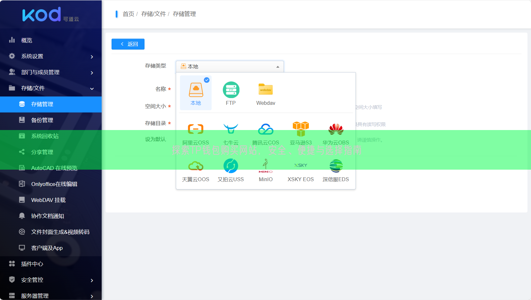This screenshot has height=300, width=531.
Task: Click the 存储管理 database icon
Action: pyautogui.click(x=22, y=104)
